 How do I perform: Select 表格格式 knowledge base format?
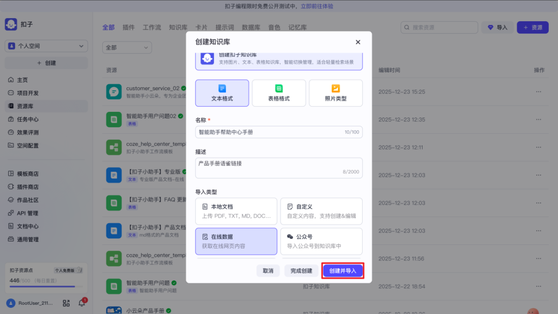279,93
